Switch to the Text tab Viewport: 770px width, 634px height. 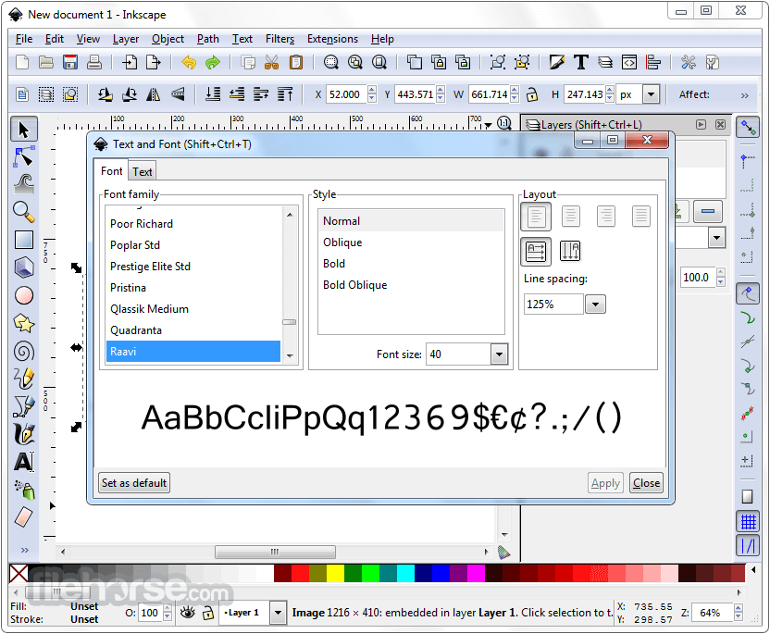(x=142, y=172)
